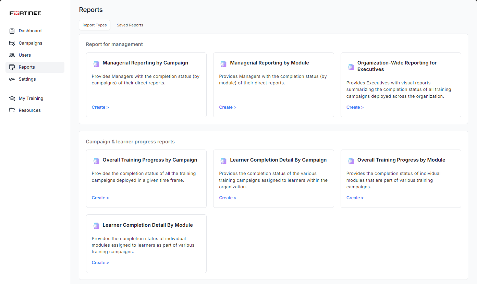477x284 pixels.
Task: Click the Users sidebar icon
Action: [12, 55]
